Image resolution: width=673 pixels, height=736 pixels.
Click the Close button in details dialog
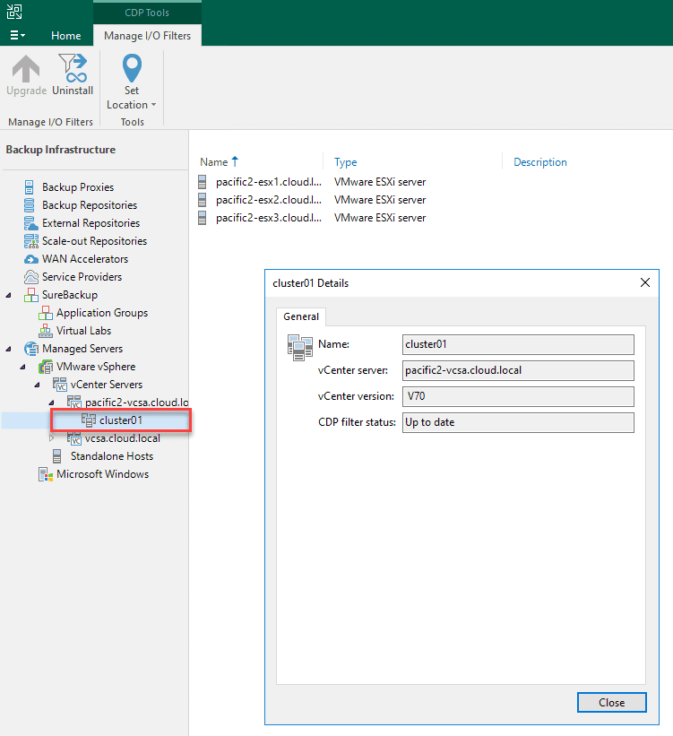(x=611, y=702)
